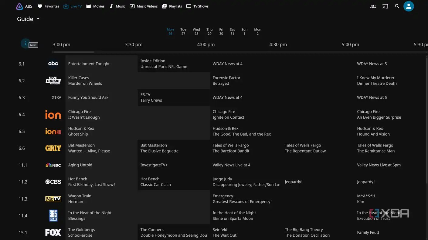Select Sun 1 in date strip
The image size is (428, 240).
coord(244,31)
